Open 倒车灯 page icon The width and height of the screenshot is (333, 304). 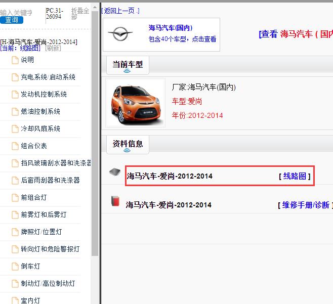coord(15,267)
